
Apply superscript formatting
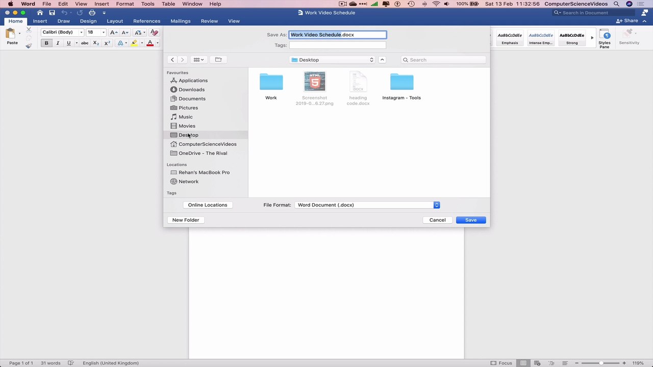[x=107, y=43]
